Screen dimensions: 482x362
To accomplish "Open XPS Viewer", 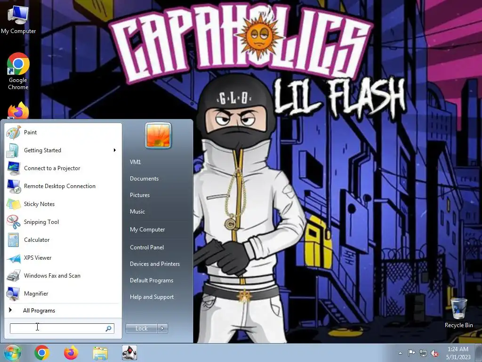I will 63,258.
